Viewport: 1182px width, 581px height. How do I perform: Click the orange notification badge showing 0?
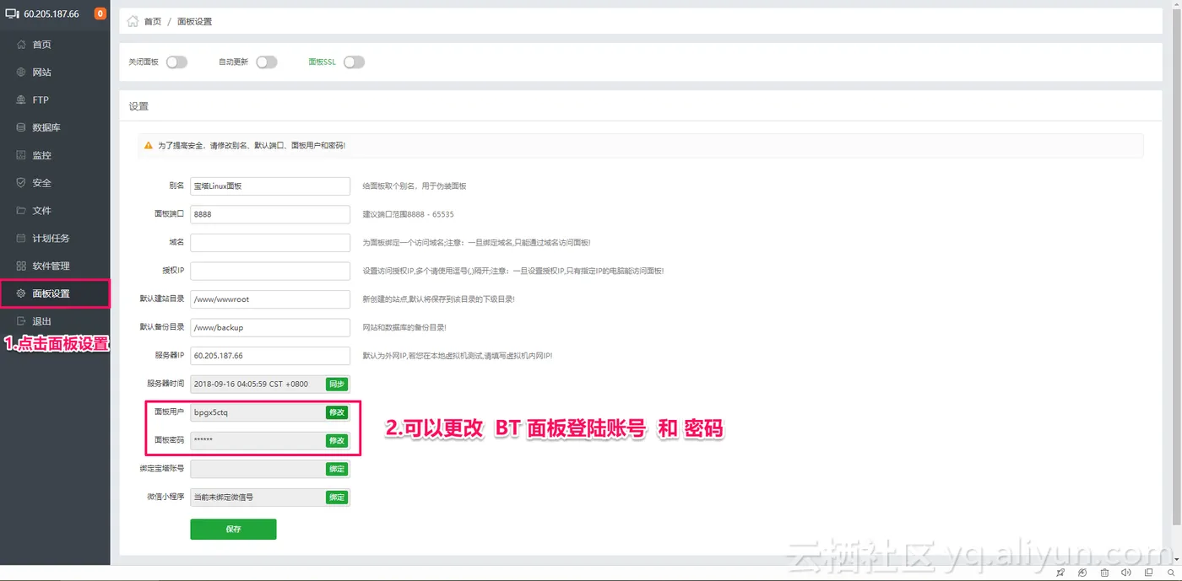click(x=100, y=13)
